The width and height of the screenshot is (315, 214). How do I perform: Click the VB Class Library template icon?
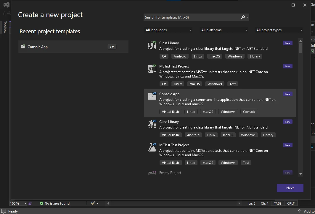(x=152, y=124)
